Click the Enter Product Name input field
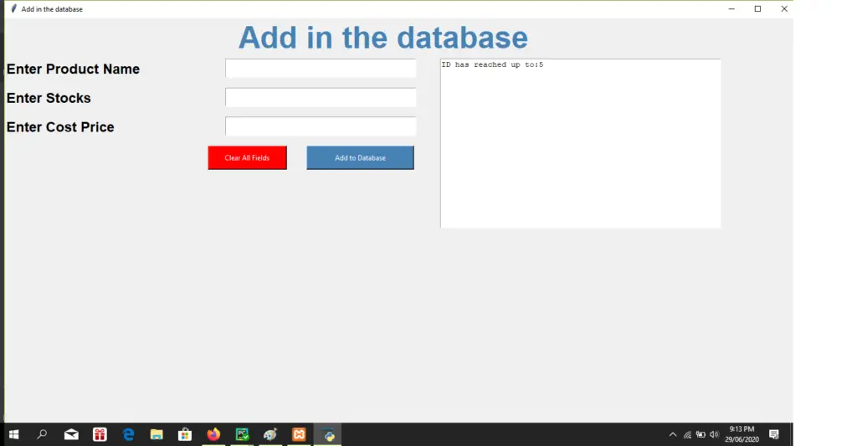Image resolution: width=857 pixels, height=446 pixels. [x=321, y=69]
